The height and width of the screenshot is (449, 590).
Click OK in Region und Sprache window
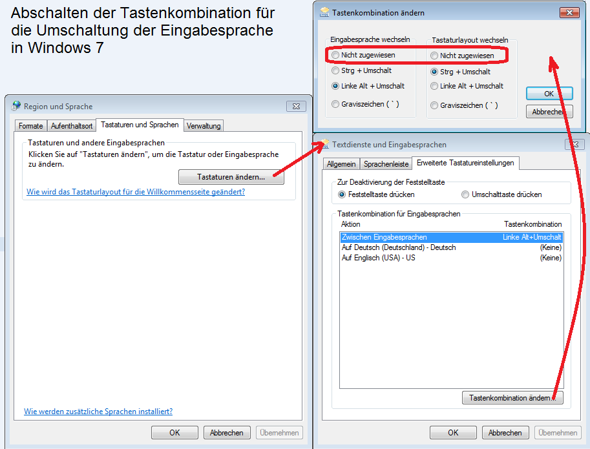pyautogui.click(x=174, y=433)
